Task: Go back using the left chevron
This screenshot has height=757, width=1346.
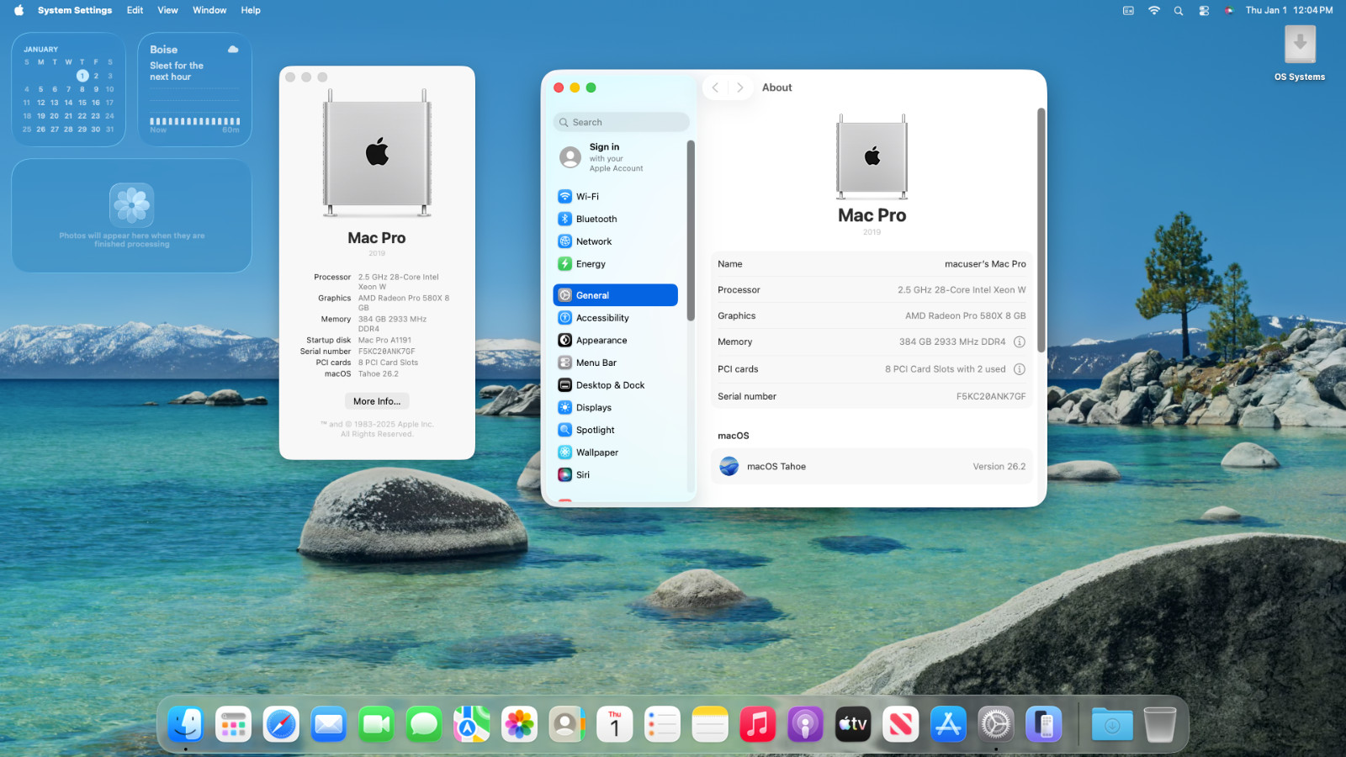Action: pyautogui.click(x=715, y=87)
